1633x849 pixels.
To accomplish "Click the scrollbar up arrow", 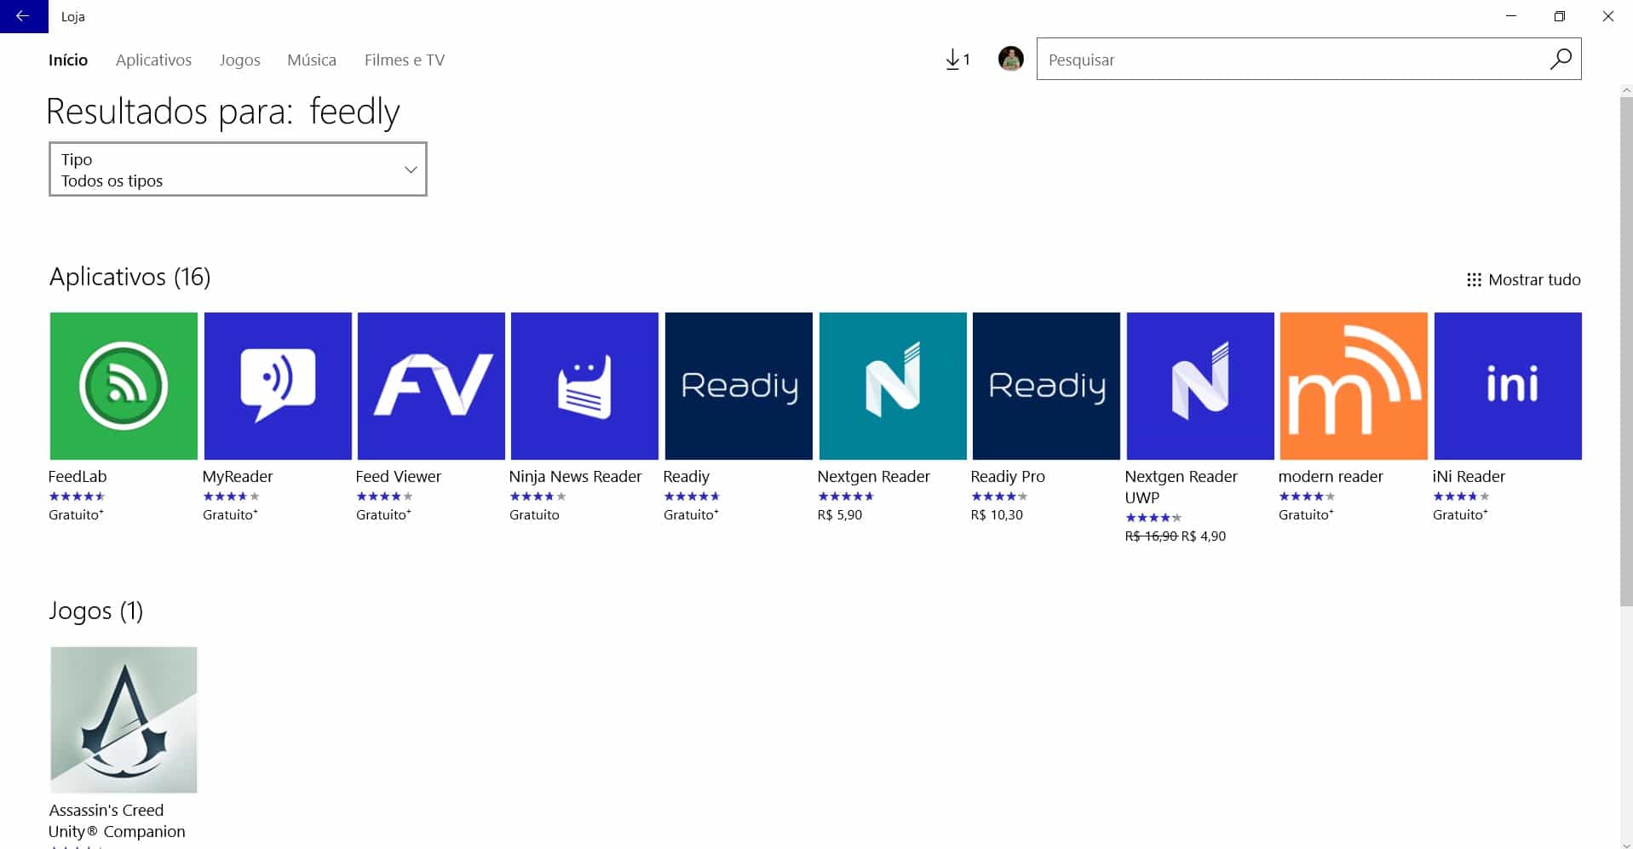I will 1626,89.
